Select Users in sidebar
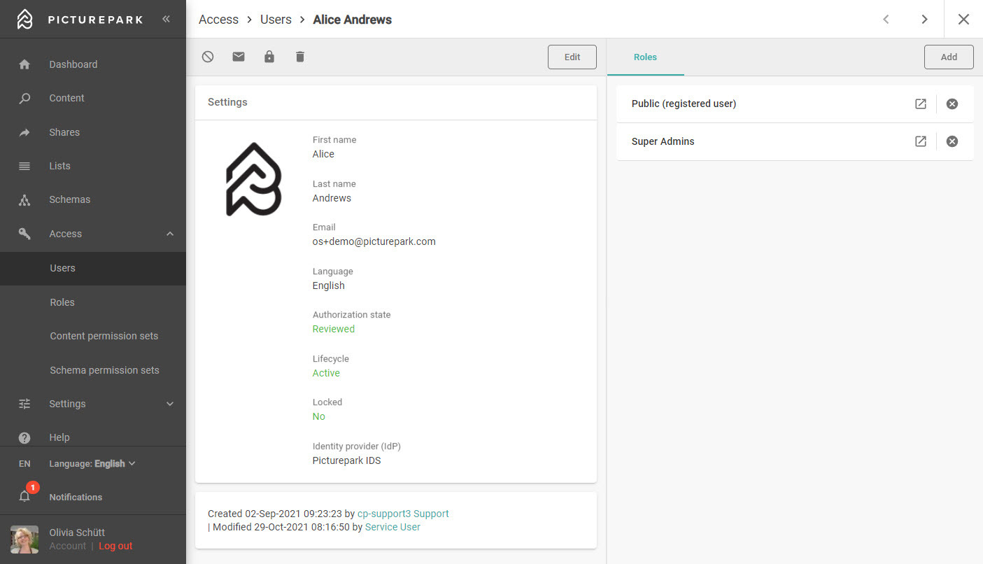 (x=93, y=268)
